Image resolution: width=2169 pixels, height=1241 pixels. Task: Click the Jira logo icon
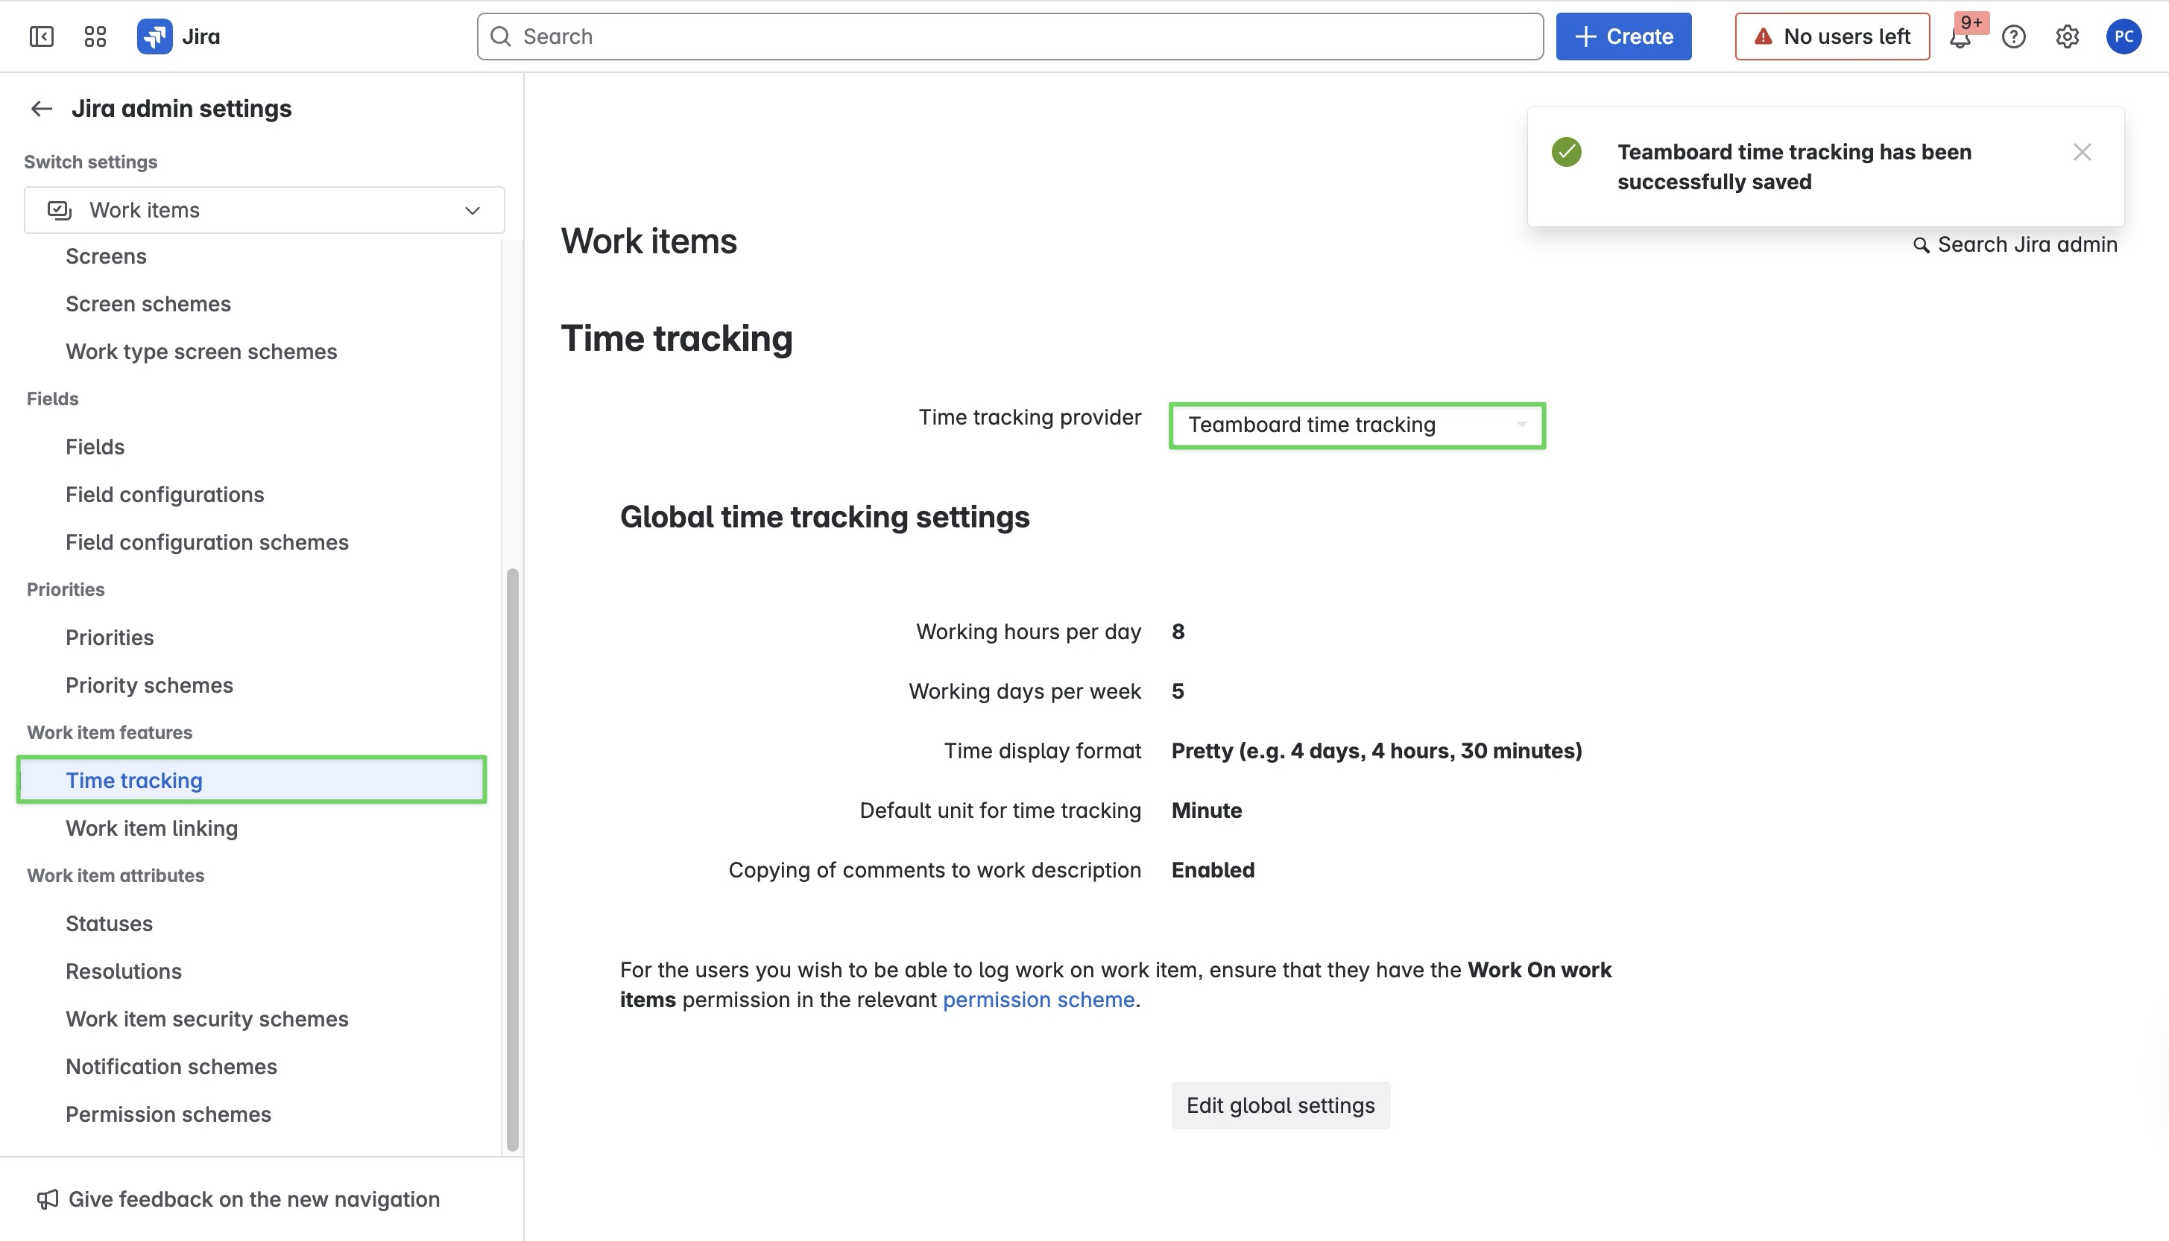click(x=154, y=36)
